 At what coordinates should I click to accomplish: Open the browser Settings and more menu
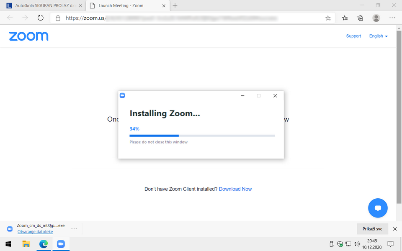click(x=392, y=18)
